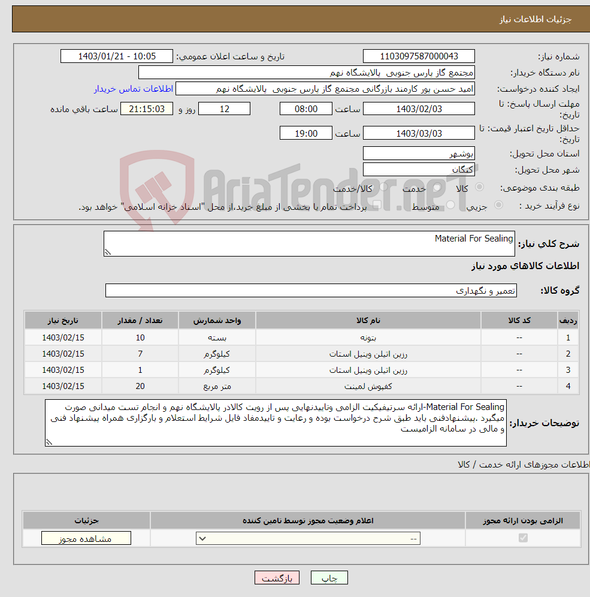Click the resize handle of buyer notes

49,442
